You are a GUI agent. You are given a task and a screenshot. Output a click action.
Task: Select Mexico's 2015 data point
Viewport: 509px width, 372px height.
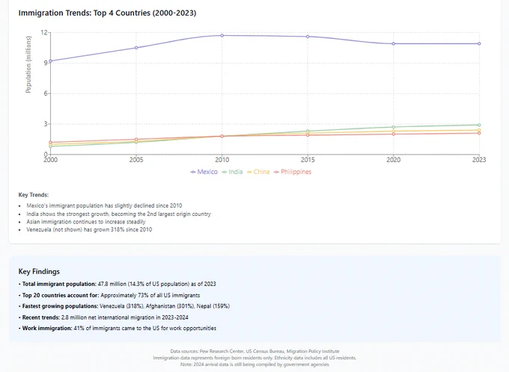308,37
